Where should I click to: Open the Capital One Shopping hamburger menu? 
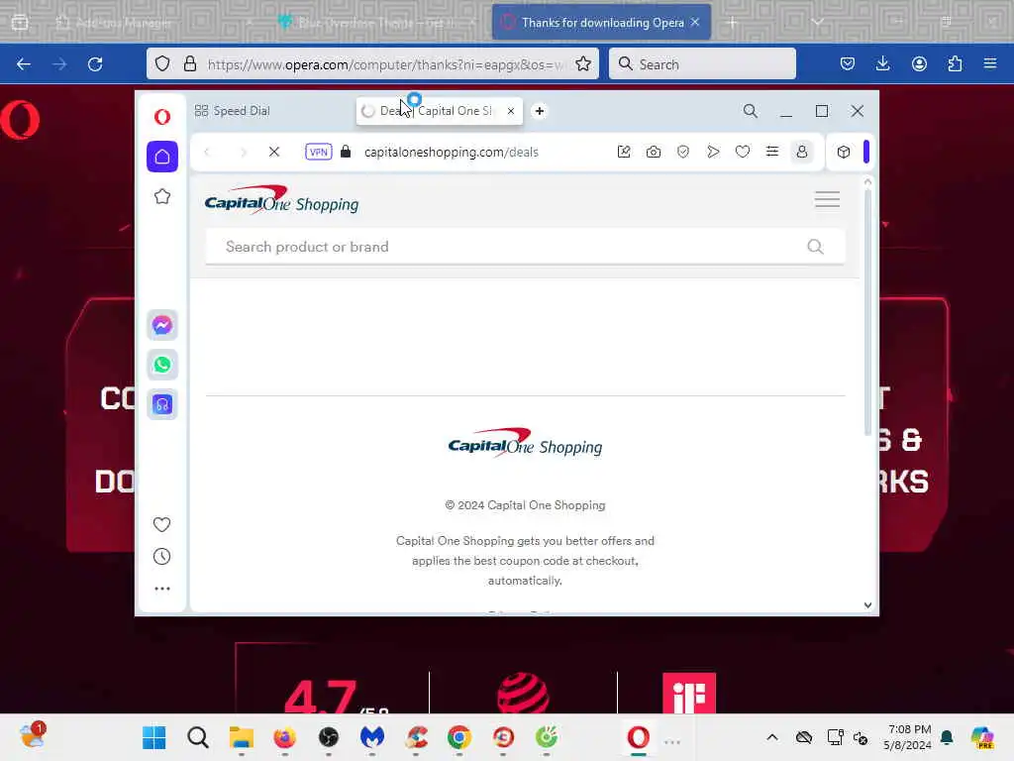pos(827,199)
